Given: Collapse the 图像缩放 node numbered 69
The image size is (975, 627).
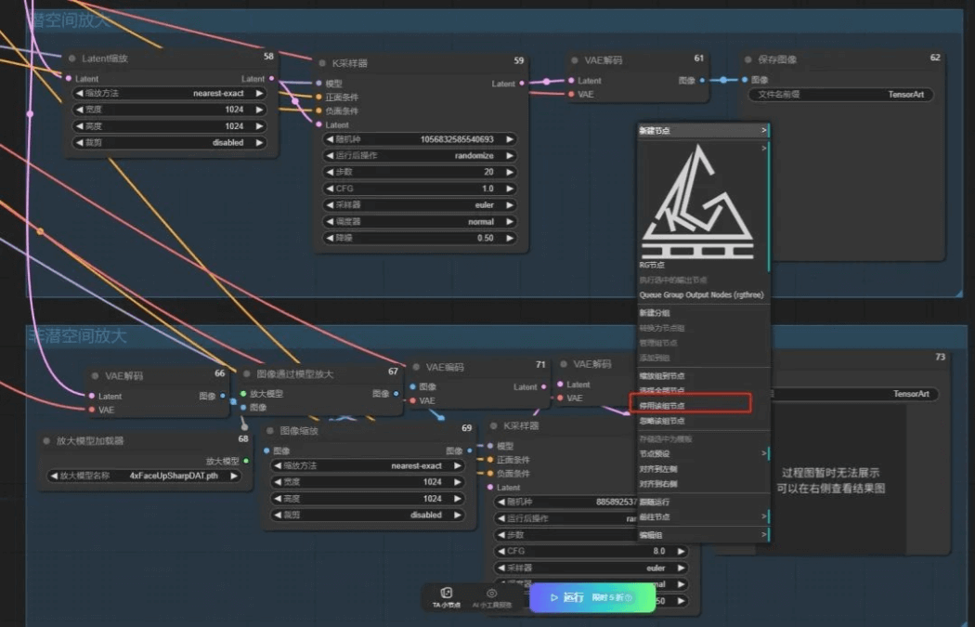Looking at the screenshot, I should tap(270, 430).
